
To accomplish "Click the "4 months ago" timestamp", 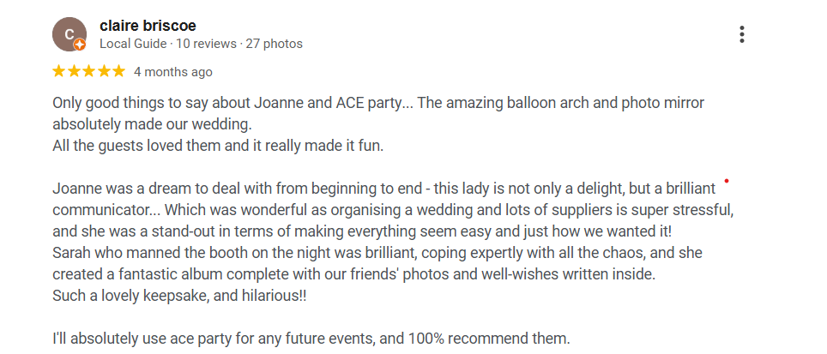I will [x=173, y=72].
